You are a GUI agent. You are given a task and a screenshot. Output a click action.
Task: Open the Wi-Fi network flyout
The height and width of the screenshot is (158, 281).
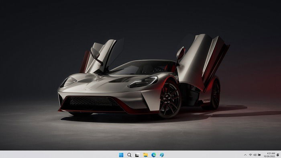[250, 155]
